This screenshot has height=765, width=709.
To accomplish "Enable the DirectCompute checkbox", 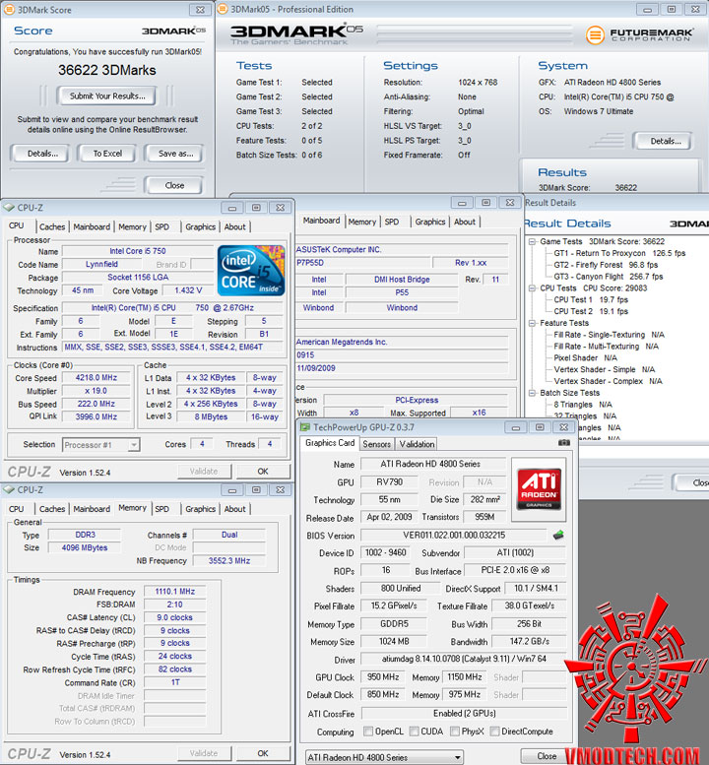I will tap(494, 732).
